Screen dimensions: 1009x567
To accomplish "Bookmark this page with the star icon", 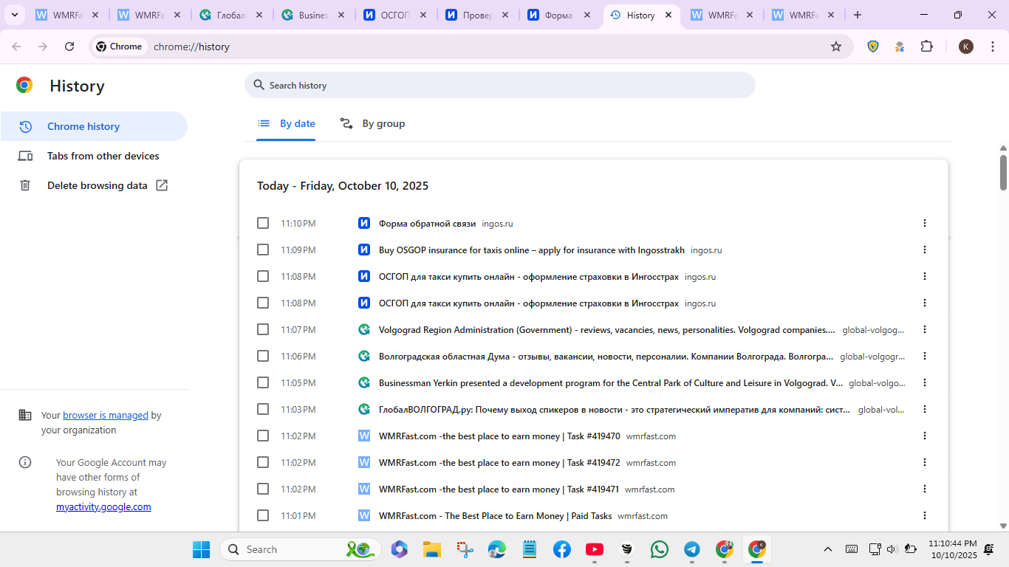I will click(836, 47).
